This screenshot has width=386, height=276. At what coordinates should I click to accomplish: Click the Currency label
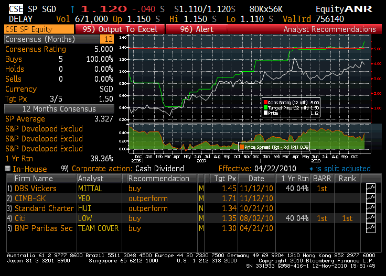(21, 89)
